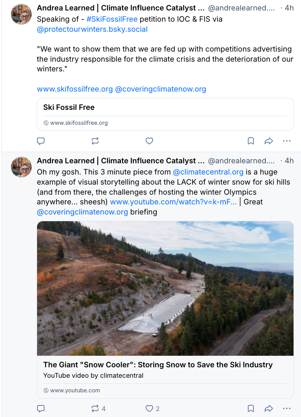Open Andrea Learned's avatar on first post

pos(21,14)
